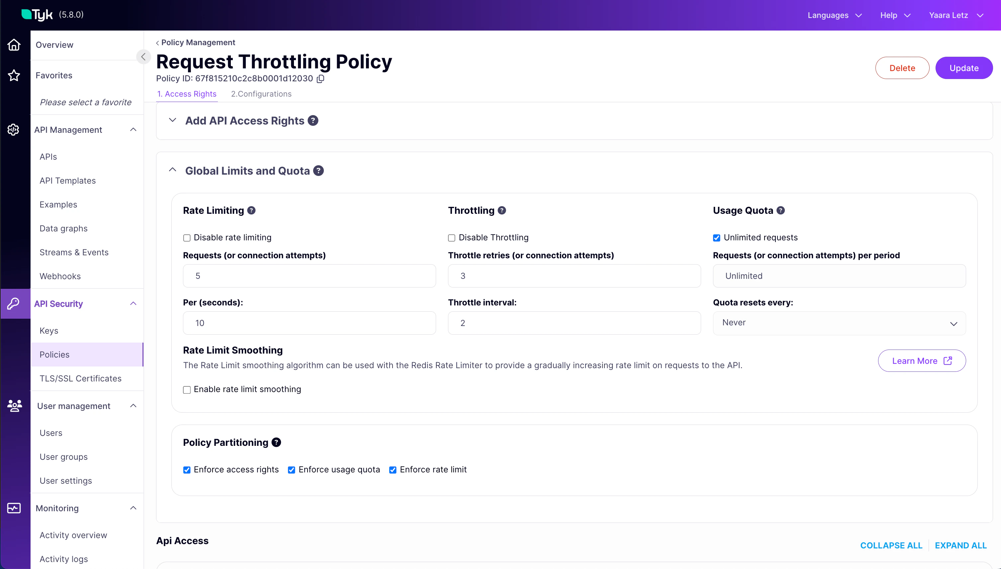
Task: Open the User management icon in sidebar
Action: click(14, 406)
